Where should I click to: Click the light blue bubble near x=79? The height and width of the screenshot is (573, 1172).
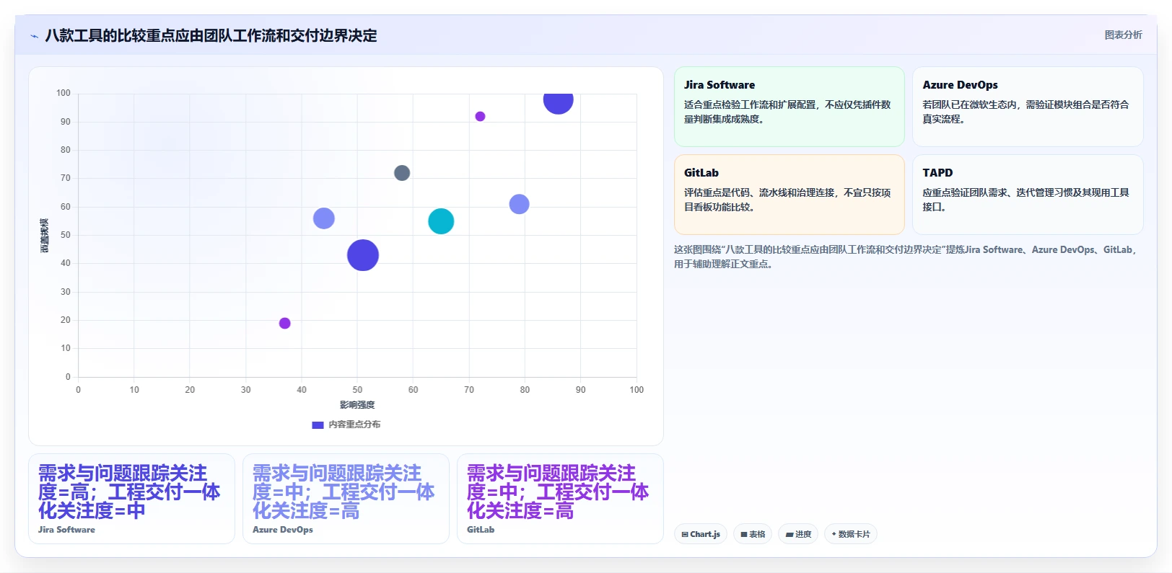pyautogui.click(x=519, y=204)
